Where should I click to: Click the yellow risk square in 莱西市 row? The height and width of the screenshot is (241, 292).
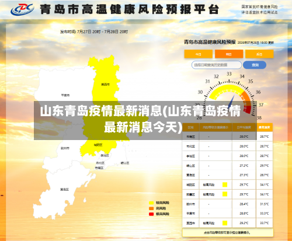pos(225,223)
